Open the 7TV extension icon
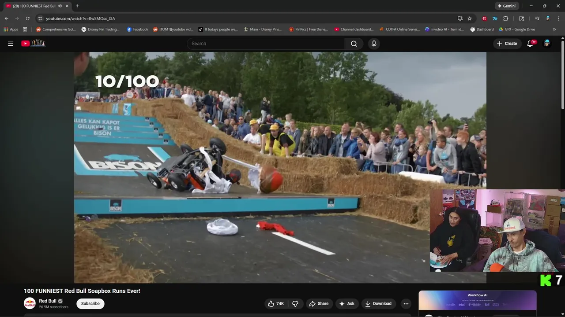This screenshot has width=565, height=317. click(495, 18)
